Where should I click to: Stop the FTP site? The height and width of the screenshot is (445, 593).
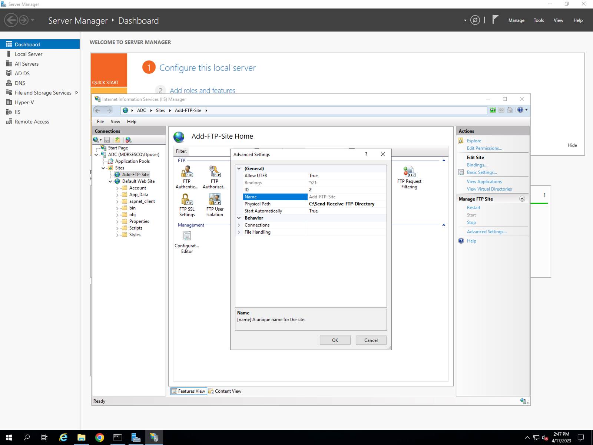471,222
